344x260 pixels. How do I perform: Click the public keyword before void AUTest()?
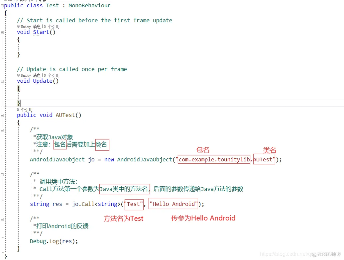(x=27, y=115)
